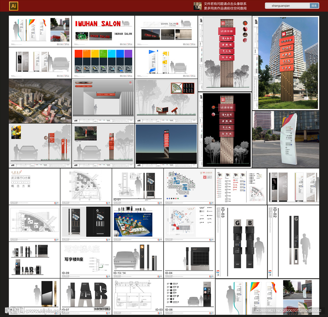Open the red IWUHAN SALON lettering thumbnail

pos(103,31)
